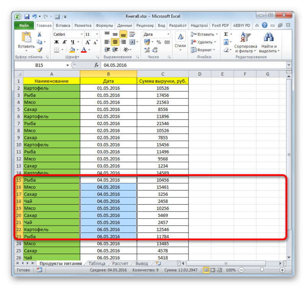This screenshot has width=306, height=288.
Task: Toggle underline formatting (Ч)
Action: click(x=73, y=42)
